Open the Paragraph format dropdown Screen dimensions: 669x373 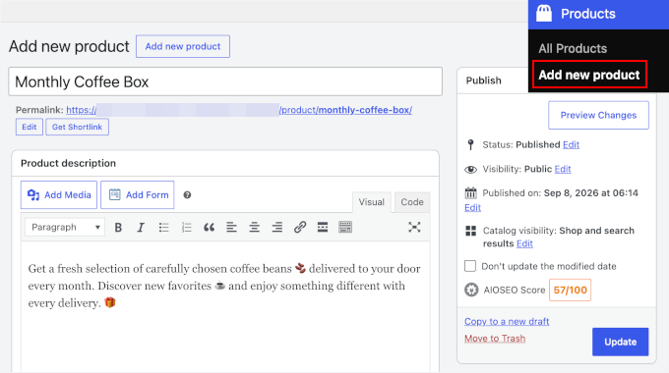tap(65, 228)
